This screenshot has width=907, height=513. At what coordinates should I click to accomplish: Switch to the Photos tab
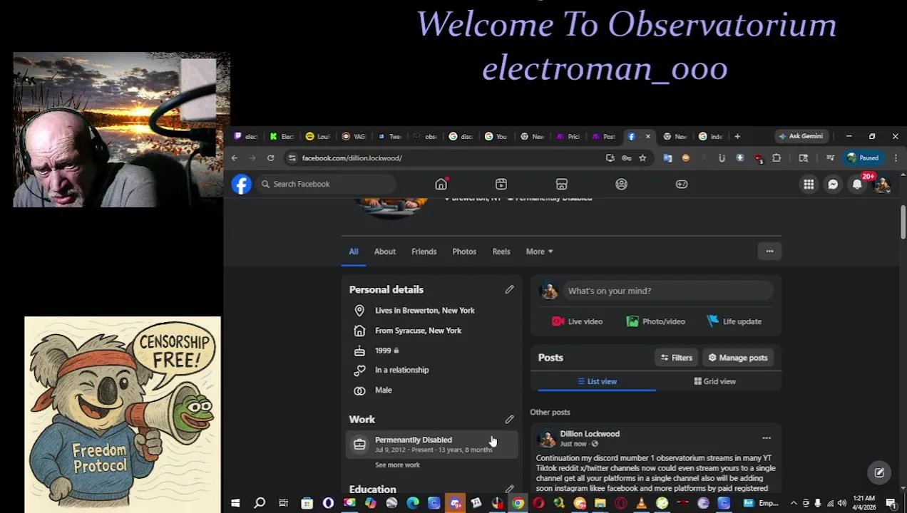[464, 252]
